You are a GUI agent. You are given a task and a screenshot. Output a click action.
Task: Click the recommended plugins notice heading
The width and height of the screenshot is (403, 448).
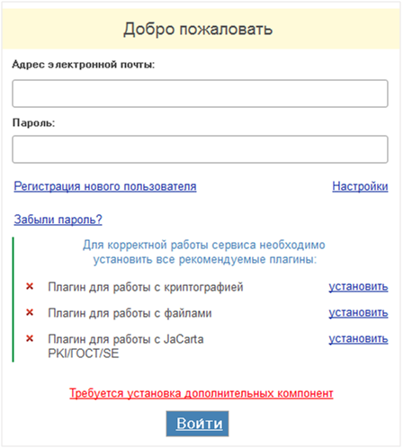(x=204, y=252)
